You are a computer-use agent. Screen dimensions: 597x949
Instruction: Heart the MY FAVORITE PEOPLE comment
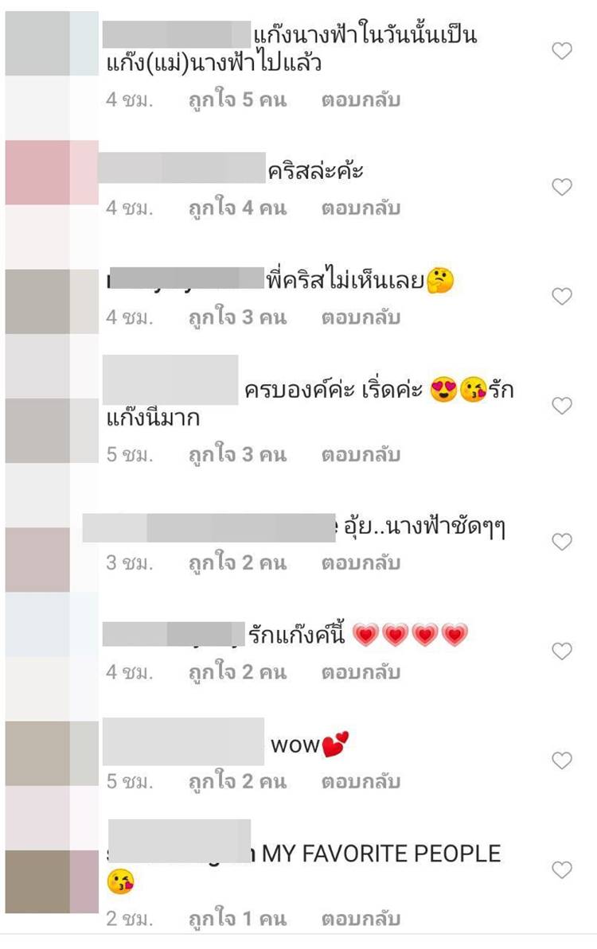[562, 870]
